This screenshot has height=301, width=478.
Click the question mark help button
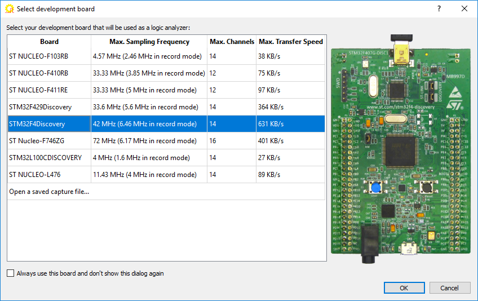point(439,8)
